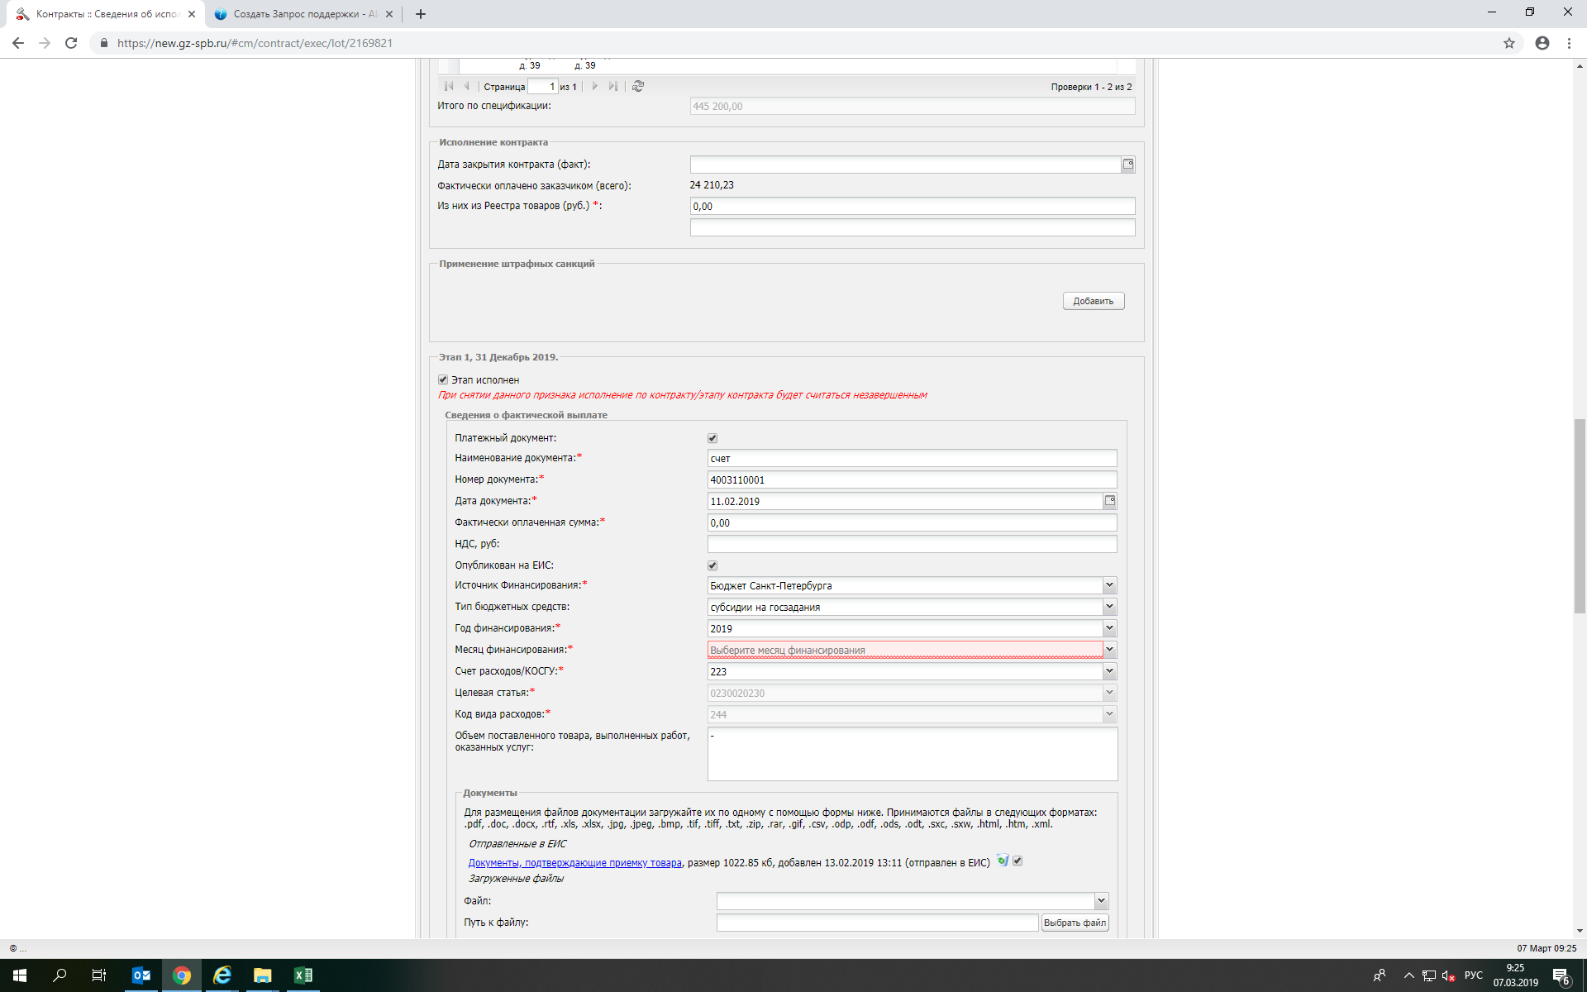Open the Источник Финансирования dropdown
The height and width of the screenshot is (992, 1587).
1109,585
